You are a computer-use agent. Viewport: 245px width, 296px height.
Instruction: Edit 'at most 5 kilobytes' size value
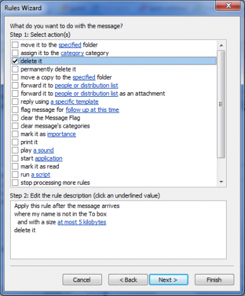[82, 222]
